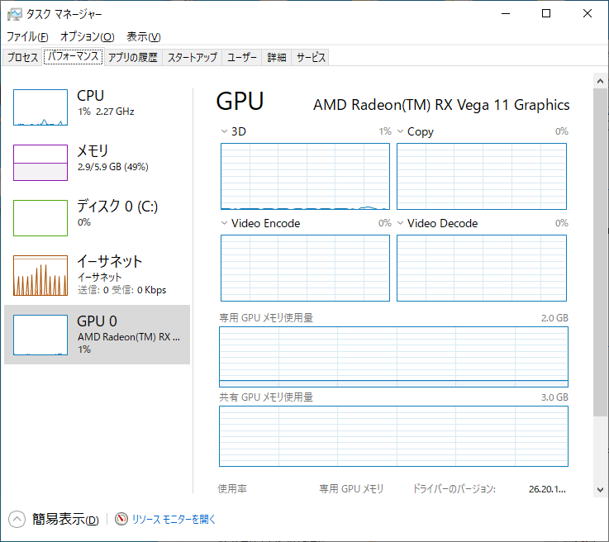
Task: Switch to the スタートアップ tab
Action: coord(193,58)
